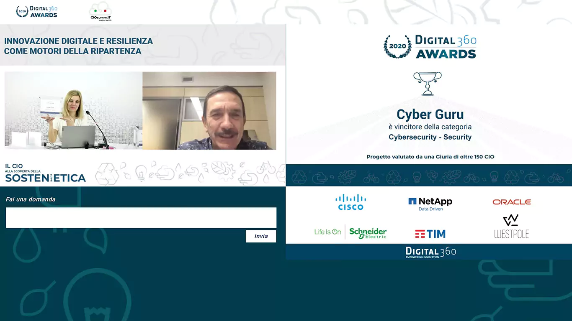Screen dimensions: 572x321
Task: Click the Digital360 Empowering Innovation footer logo
Action: (430, 252)
